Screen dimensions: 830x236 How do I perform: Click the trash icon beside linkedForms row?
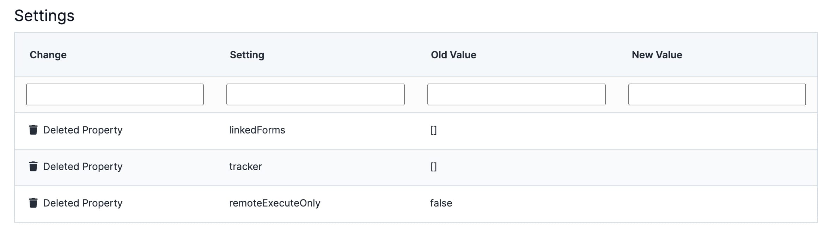pyautogui.click(x=33, y=130)
